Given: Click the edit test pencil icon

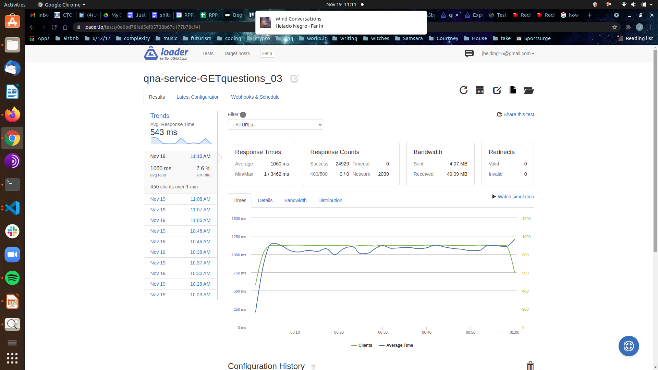Looking at the screenshot, I should click(497, 90).
